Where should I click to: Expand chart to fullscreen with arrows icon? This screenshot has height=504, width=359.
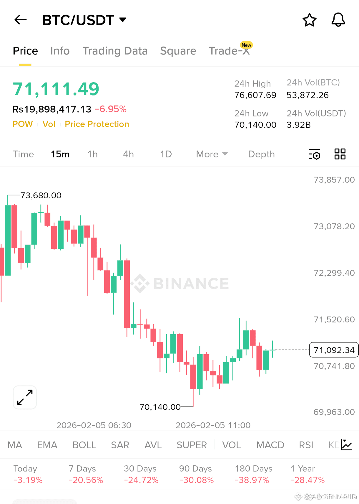point(25,397)
